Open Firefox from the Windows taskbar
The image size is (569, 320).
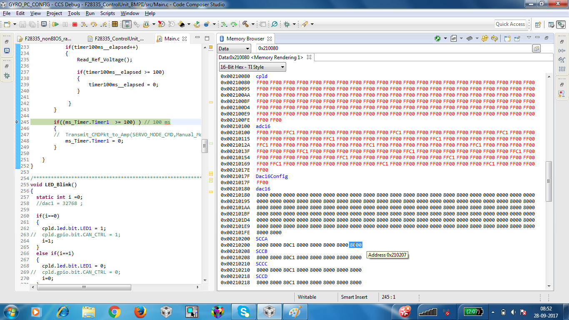click(140, 311)
